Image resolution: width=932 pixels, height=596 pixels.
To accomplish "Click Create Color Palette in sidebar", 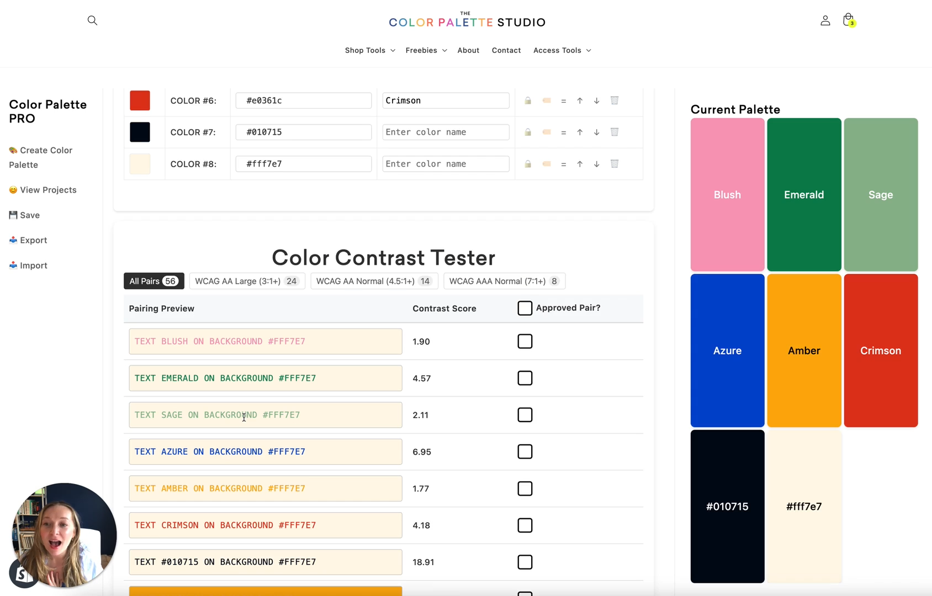I will click(41, 157).
